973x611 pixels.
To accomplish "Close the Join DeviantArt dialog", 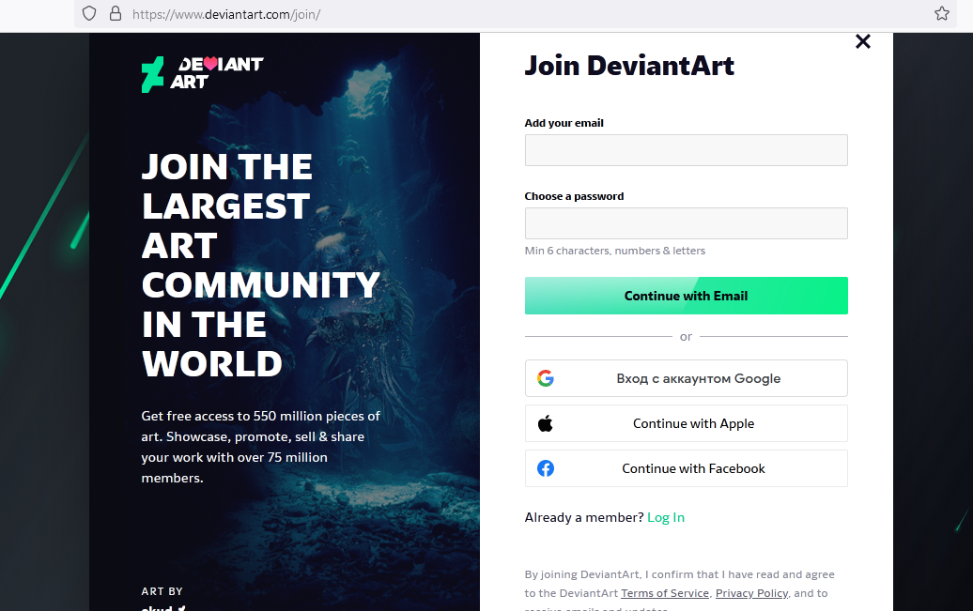I will click(x=862, y=41).
